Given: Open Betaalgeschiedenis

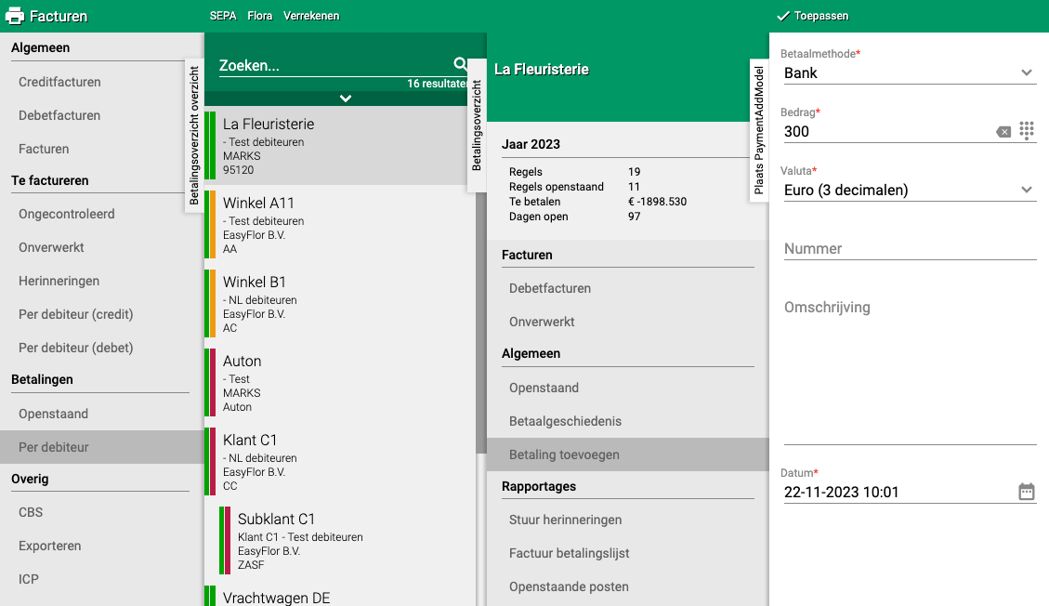Looking at the screenshot, I should click(x=627, y=421).
